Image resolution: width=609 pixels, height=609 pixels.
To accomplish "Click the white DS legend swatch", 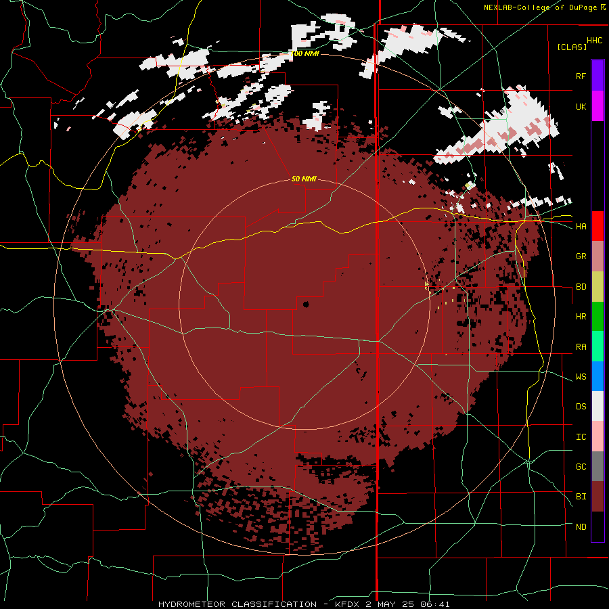I will (x=597, y=406).
